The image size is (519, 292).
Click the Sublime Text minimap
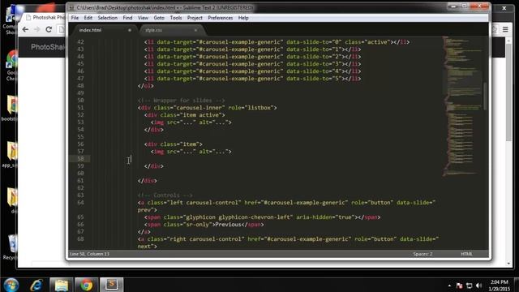point(461,106)
